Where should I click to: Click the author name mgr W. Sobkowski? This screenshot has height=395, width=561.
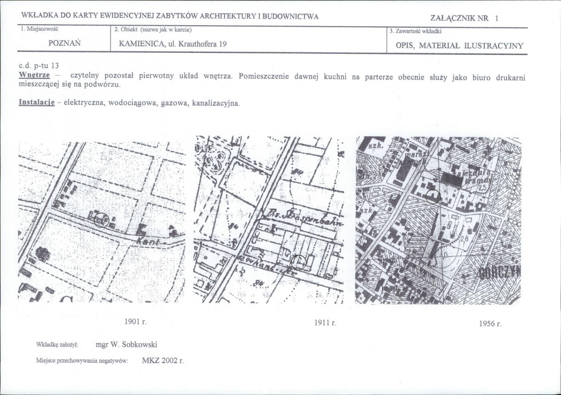(x=126, y=345)
